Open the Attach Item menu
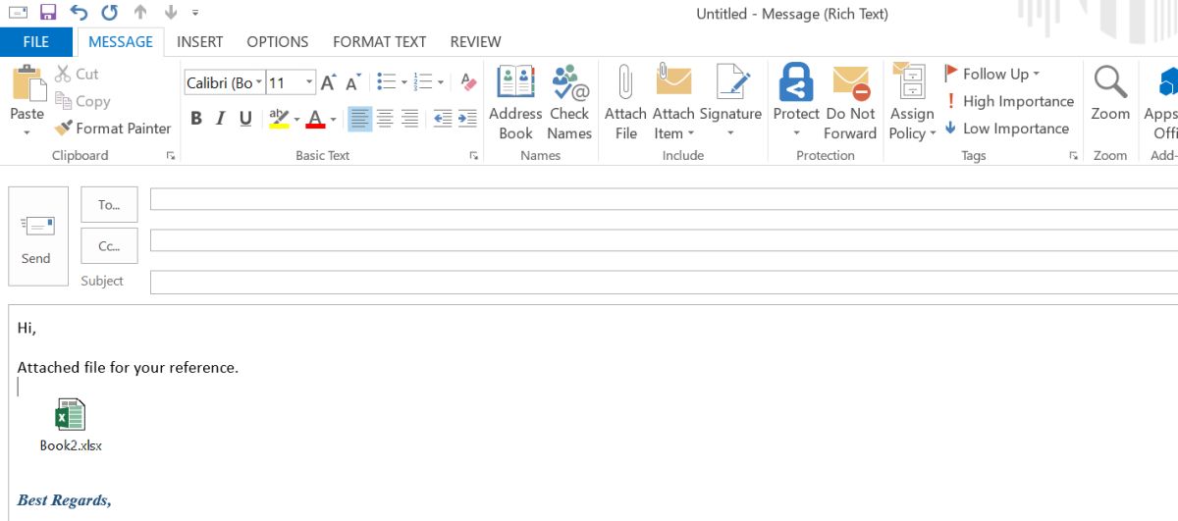1178x521 pixels. 673,103
